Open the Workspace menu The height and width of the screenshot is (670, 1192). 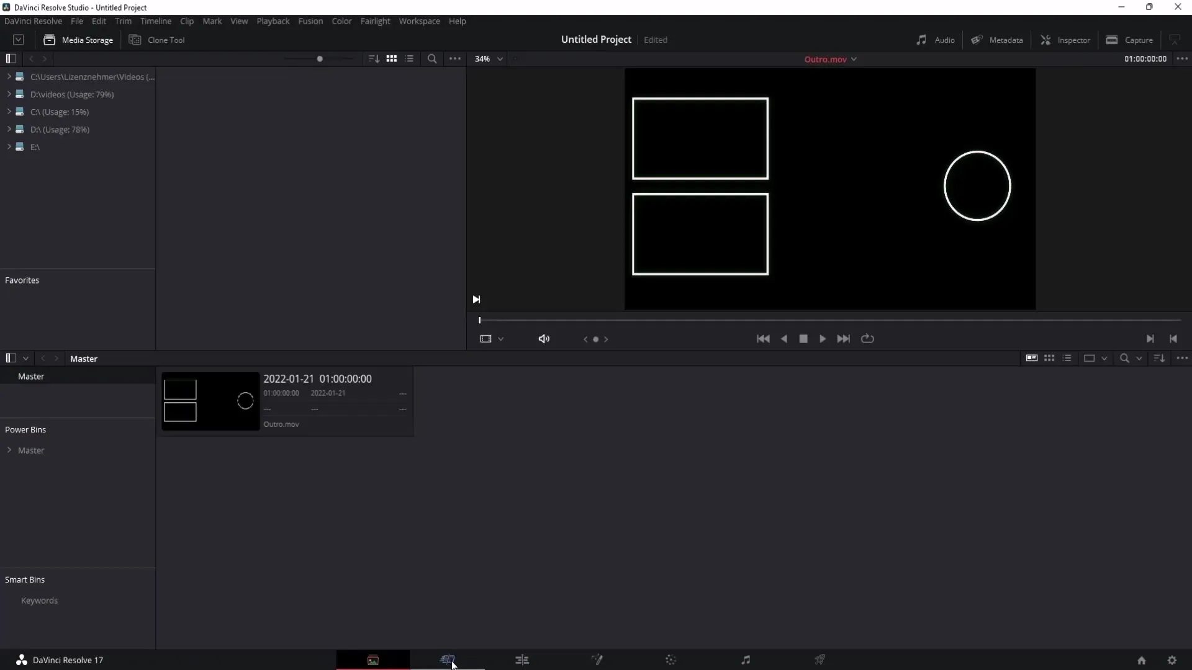[419, 21]
